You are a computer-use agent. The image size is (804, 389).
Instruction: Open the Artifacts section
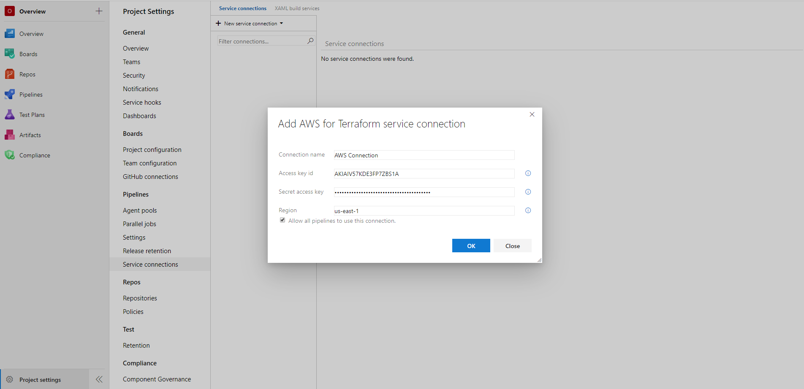(30, 135)
